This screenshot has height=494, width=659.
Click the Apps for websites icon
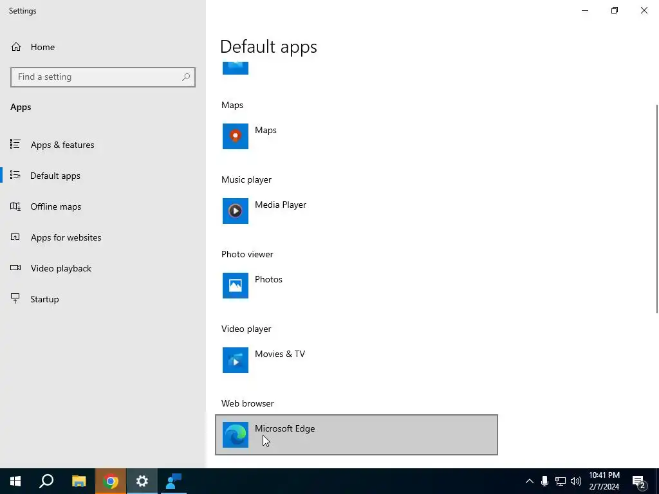point(15,237)
